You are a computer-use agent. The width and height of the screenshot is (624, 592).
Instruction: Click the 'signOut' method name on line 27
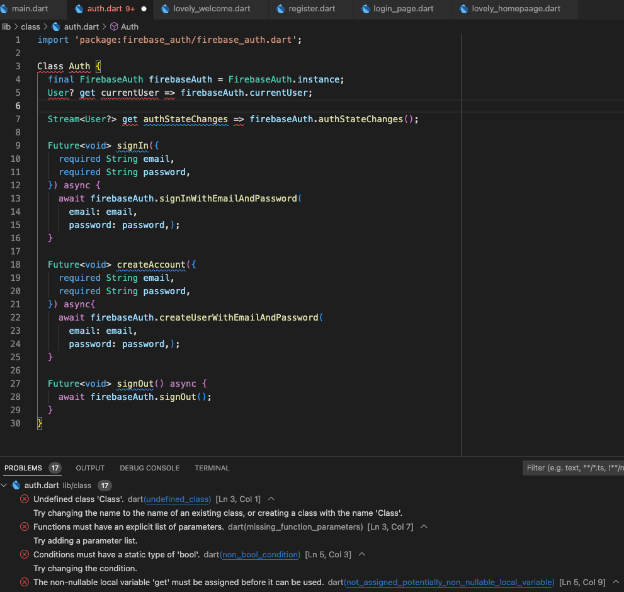pyautogui.click(x=135, y=384)
